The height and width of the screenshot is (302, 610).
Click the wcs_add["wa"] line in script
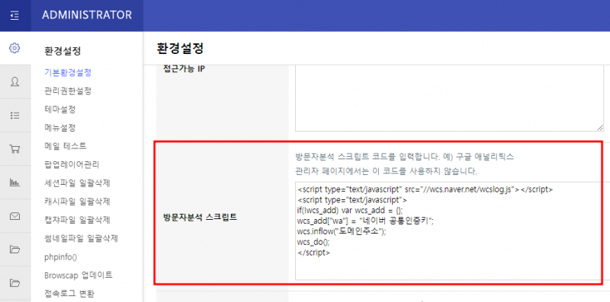pos(365,221)
